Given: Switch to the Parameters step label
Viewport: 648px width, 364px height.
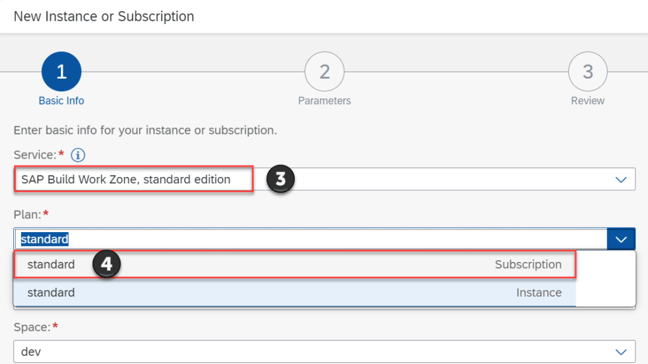Looking at the screenshot, I should tap(324, 101).
